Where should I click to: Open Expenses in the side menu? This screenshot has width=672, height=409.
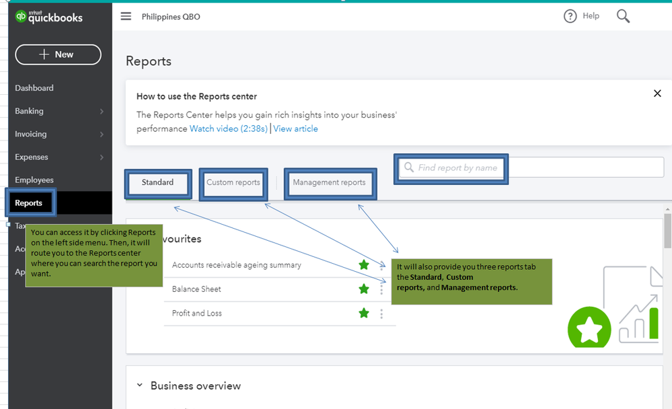click(32, 157)
